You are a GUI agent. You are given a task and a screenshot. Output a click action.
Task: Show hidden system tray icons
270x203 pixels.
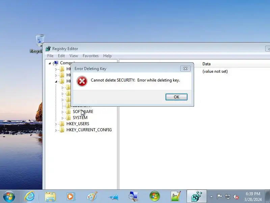pos(212,197)
